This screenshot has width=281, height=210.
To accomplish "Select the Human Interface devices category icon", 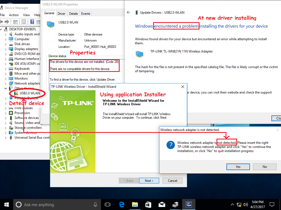I will click(x=11, y=59).
